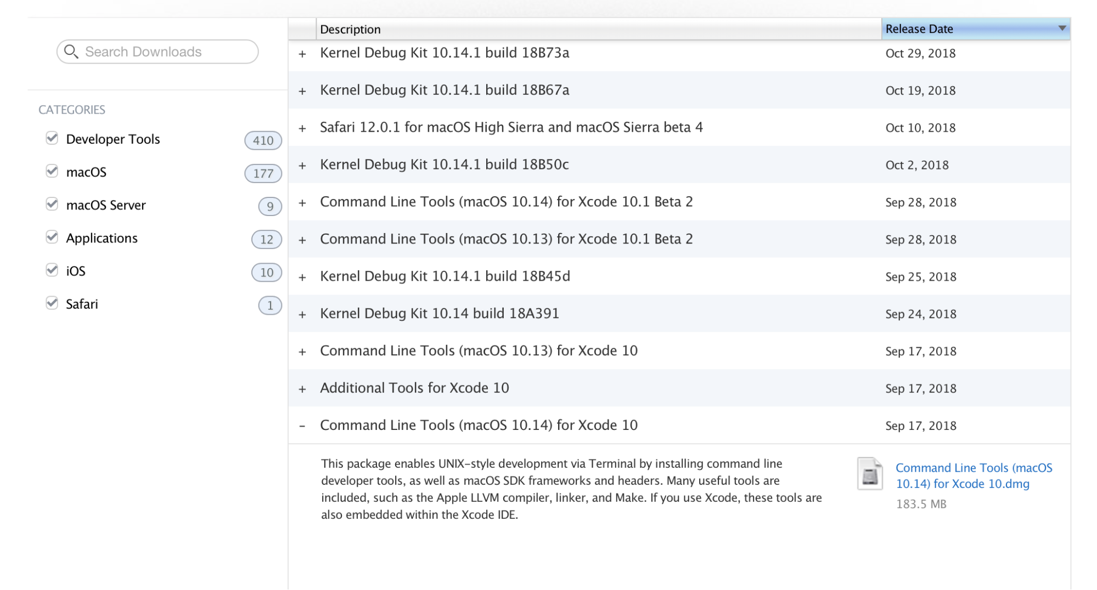Select the Safari category label
This screenshot has width=1097, height=590.
pos(82,304)
